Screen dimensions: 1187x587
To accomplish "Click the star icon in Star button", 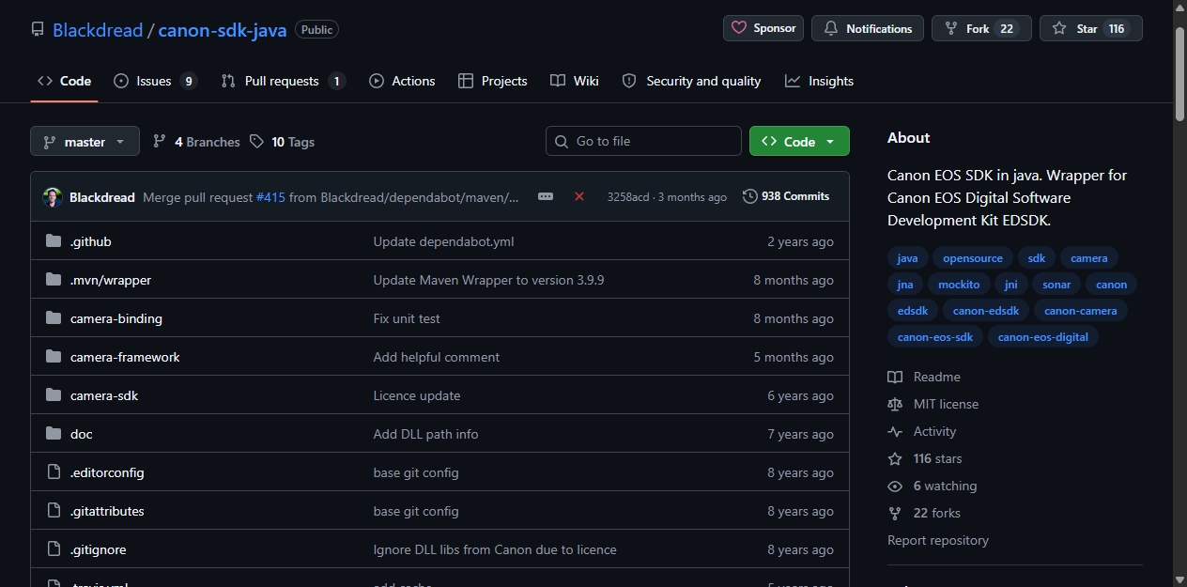I will 1059,29.
